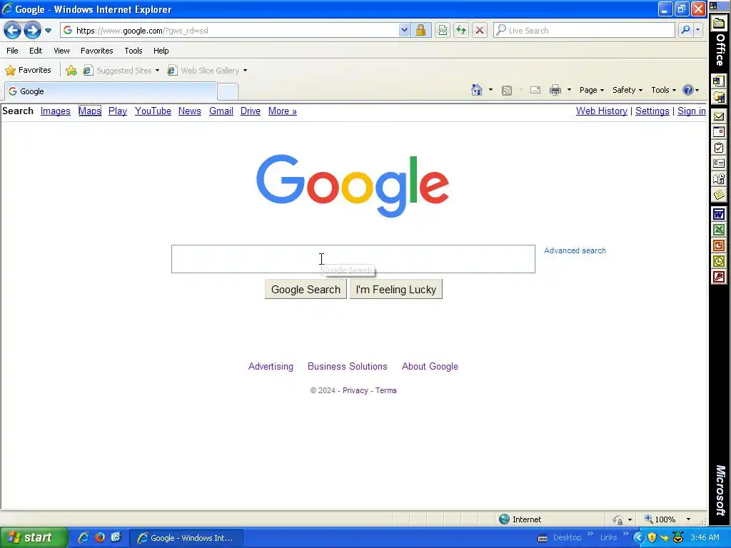Viewport: 731px width, 548px height.
Task: Go back with the Back arrow button
Action: point(13,31)
